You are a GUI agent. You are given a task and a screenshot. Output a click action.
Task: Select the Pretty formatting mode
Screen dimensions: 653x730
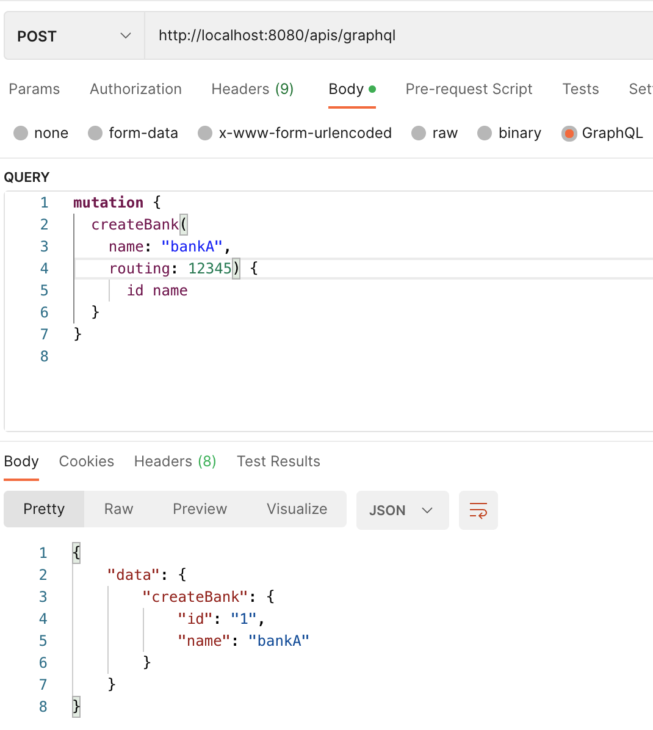[43, 509]
